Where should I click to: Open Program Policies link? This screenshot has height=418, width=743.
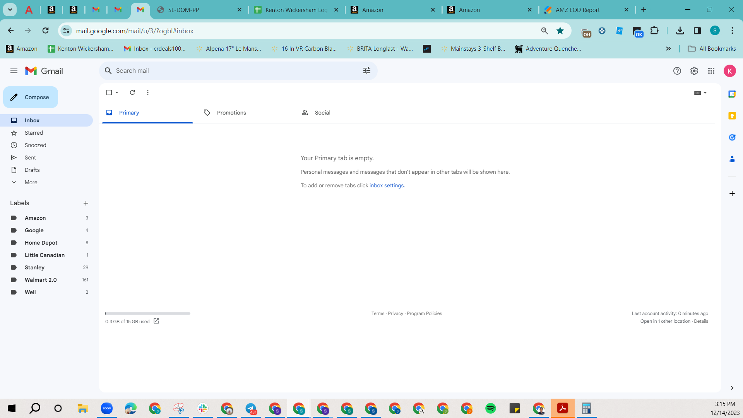point(425,313)
